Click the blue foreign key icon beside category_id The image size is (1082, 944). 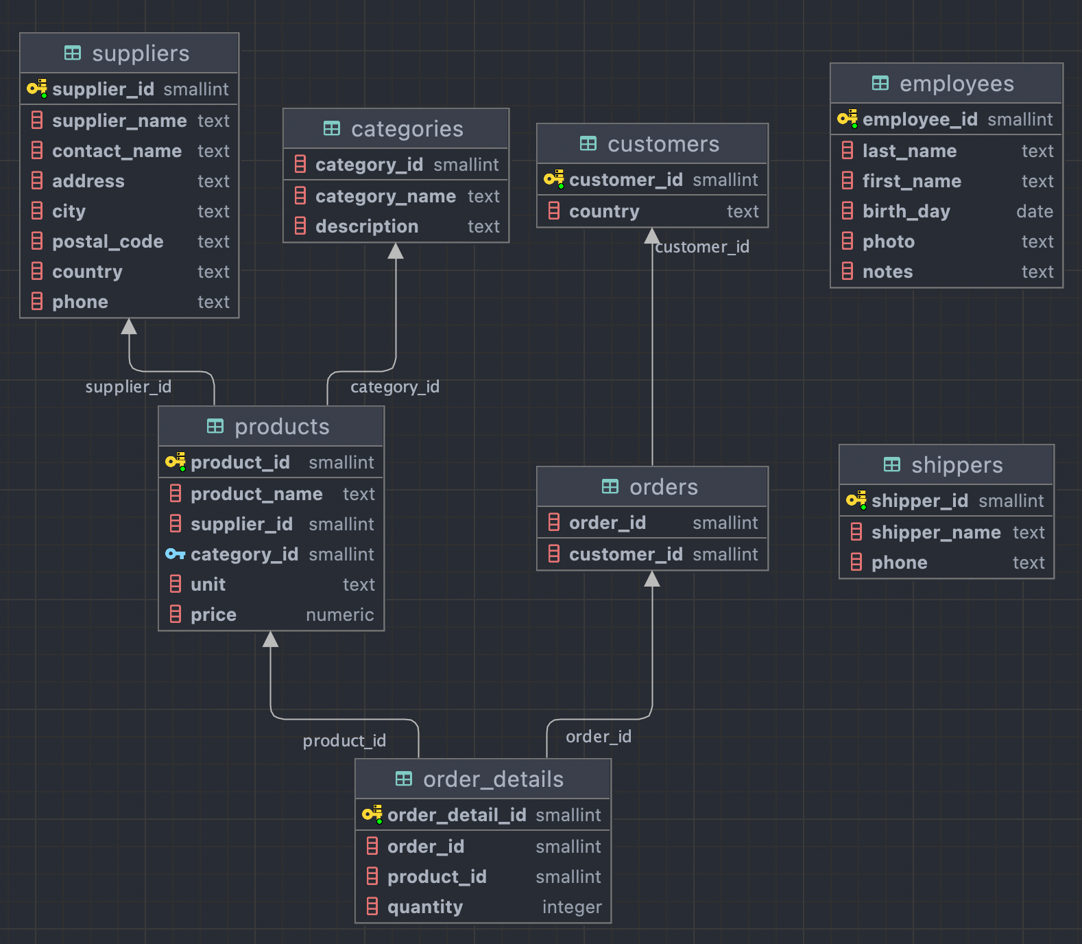[176, 554]
